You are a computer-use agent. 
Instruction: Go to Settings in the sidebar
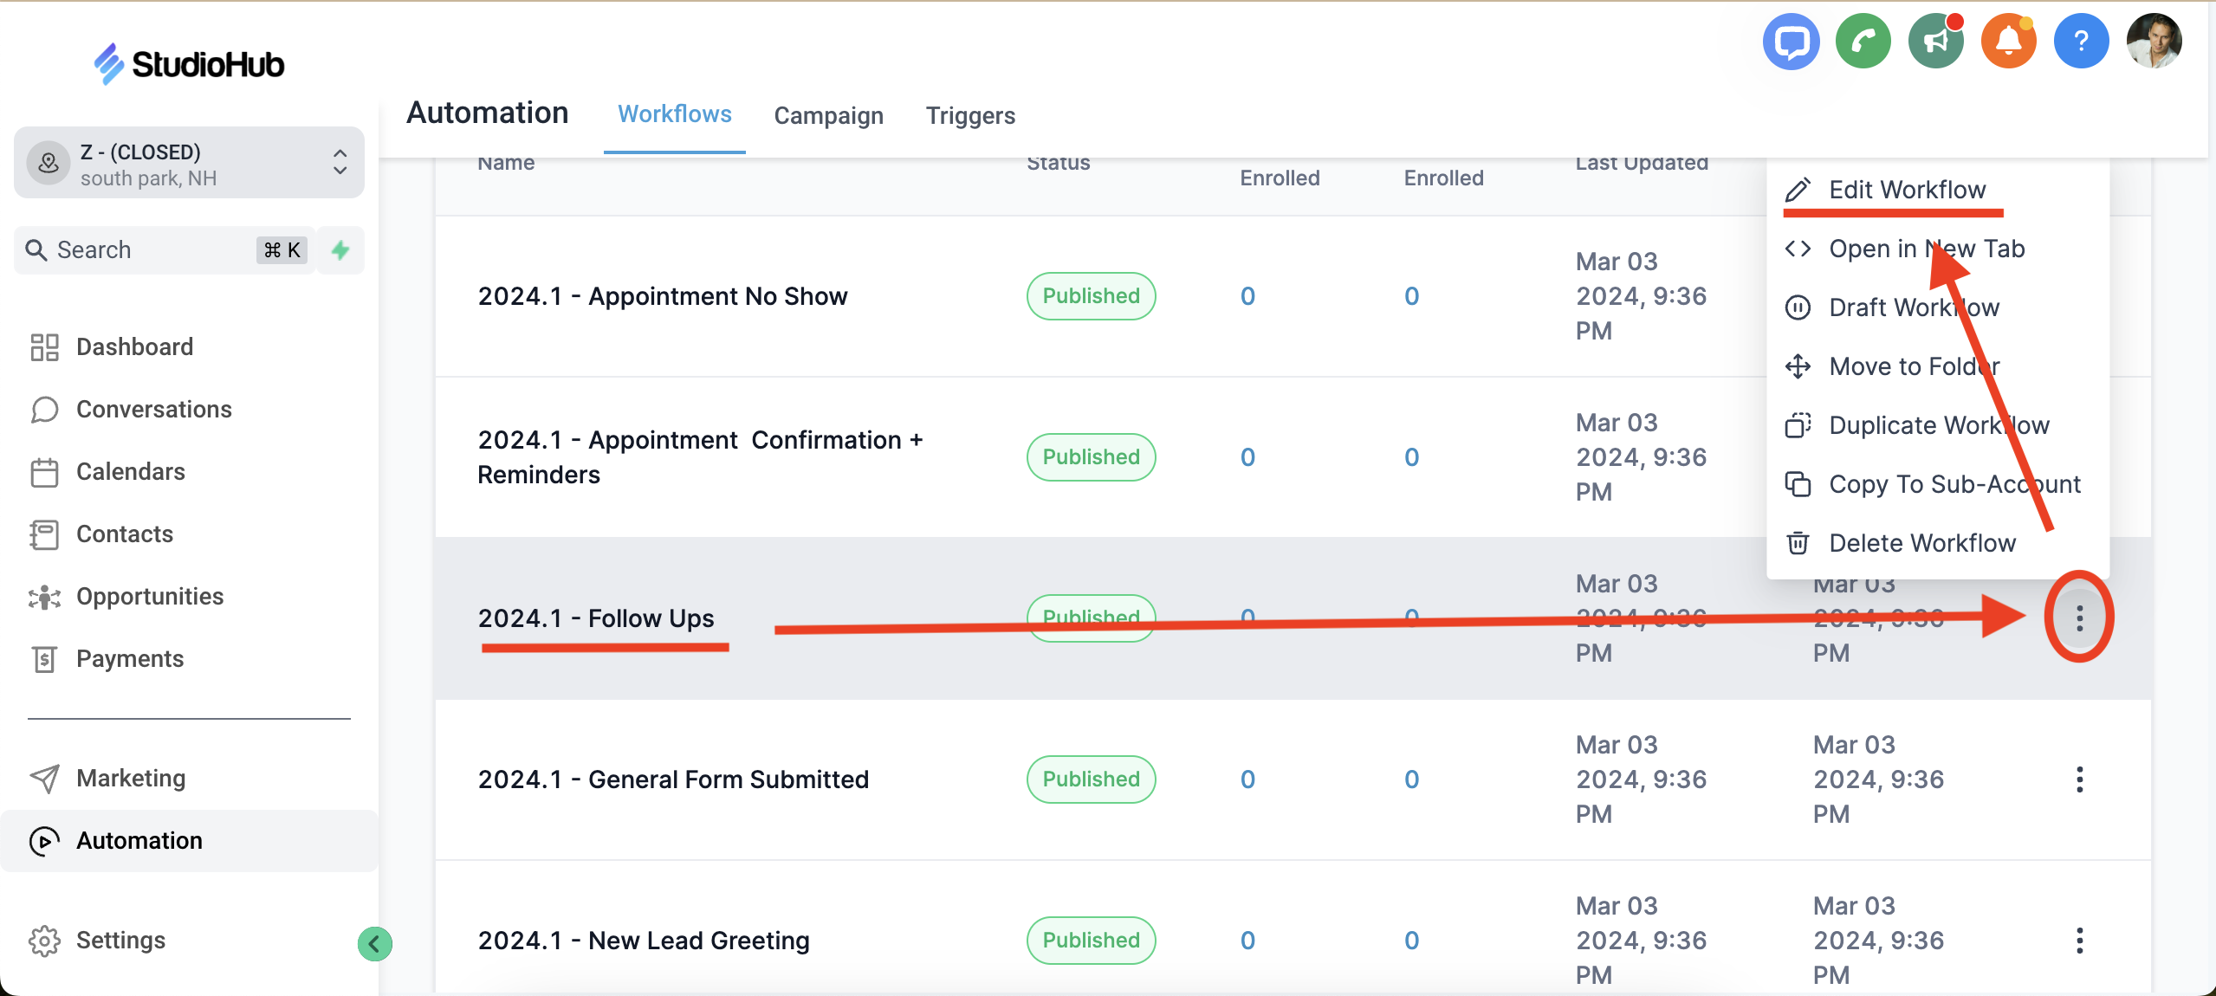tap(120, 940)
